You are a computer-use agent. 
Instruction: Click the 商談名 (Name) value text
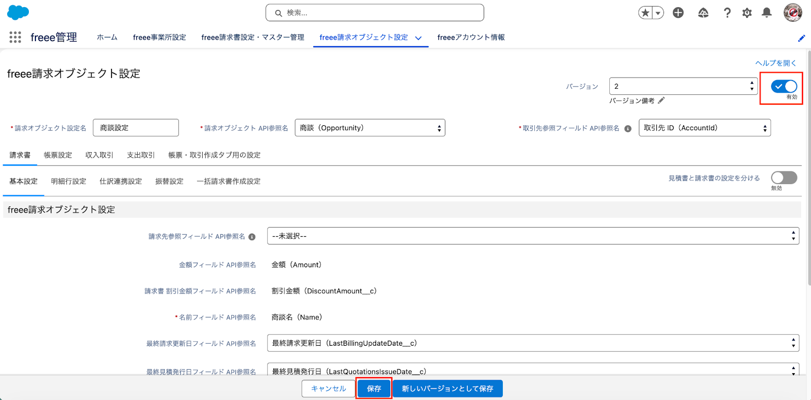(297, 317)
